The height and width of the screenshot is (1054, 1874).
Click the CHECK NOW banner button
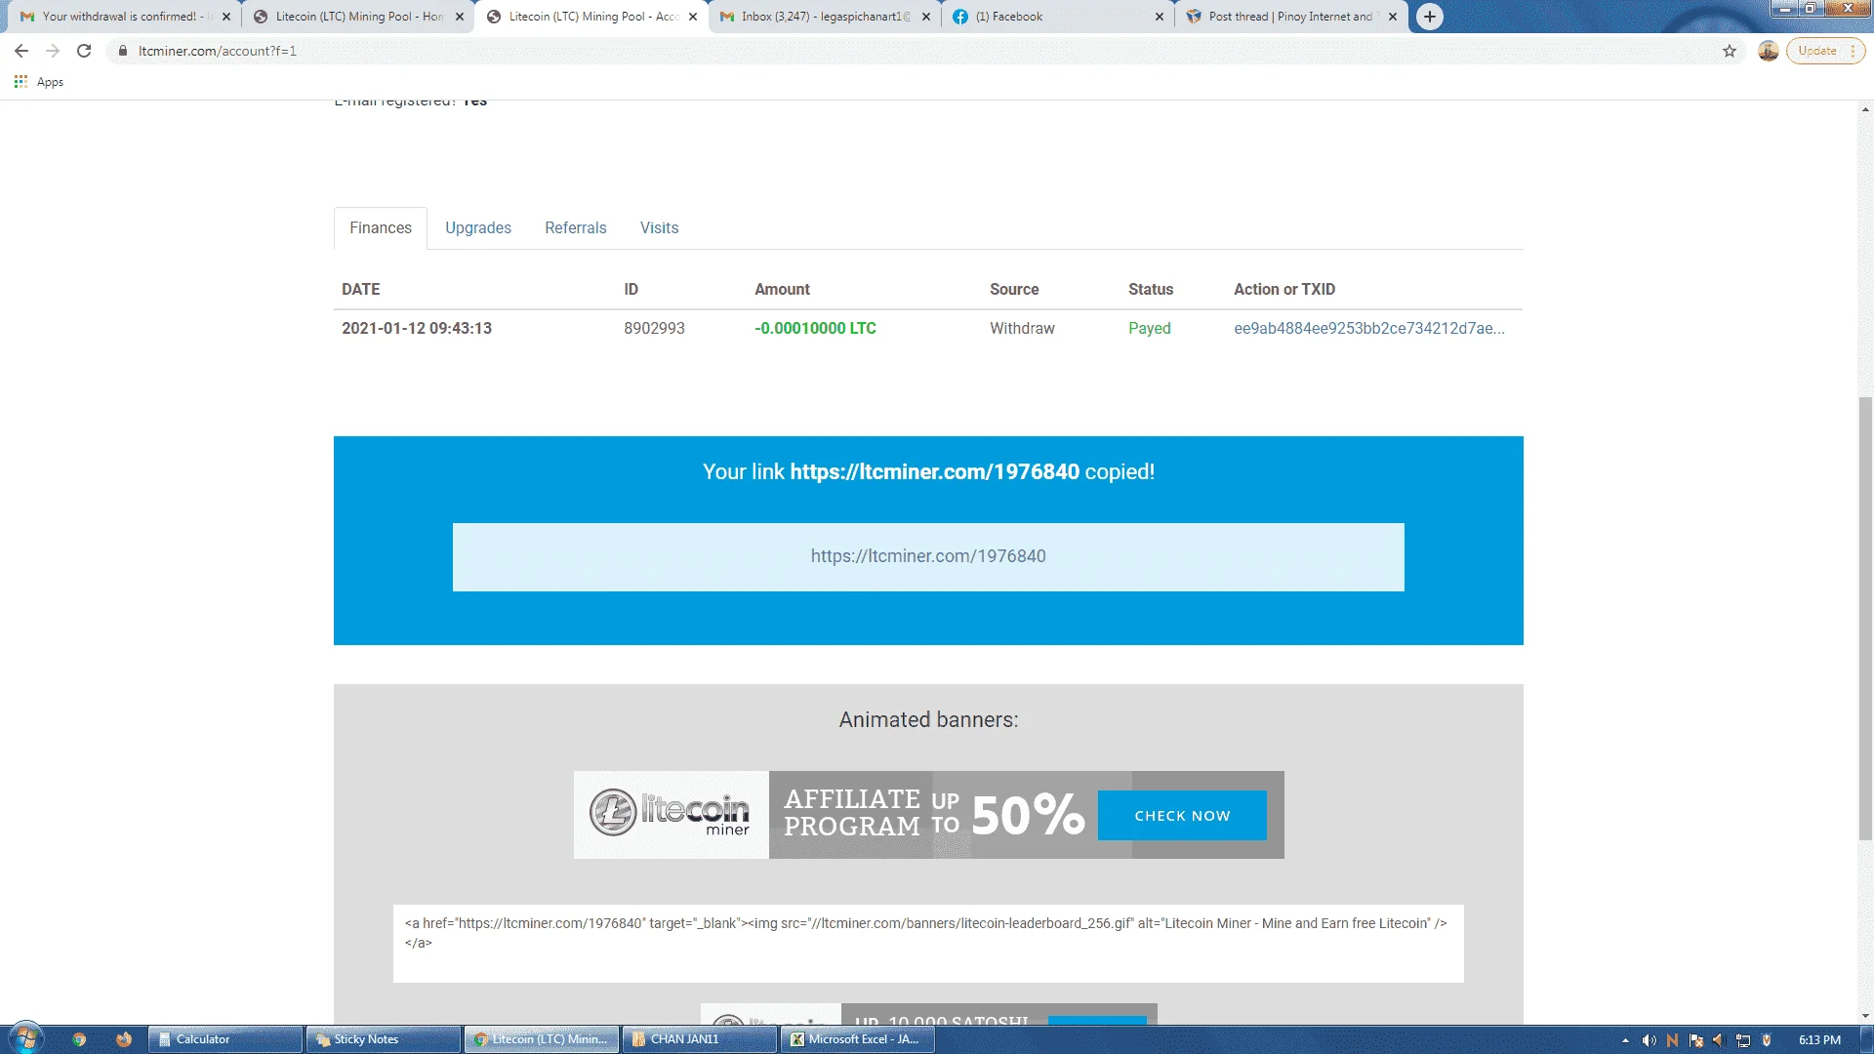(x=1182, y=815)
